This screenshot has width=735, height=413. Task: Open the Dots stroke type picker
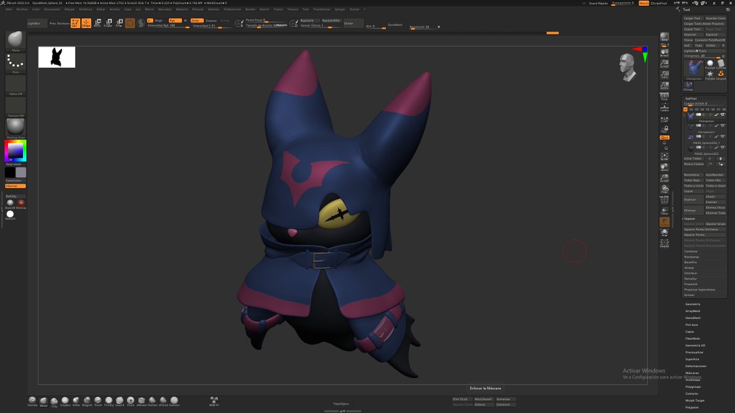pos(15,63)
